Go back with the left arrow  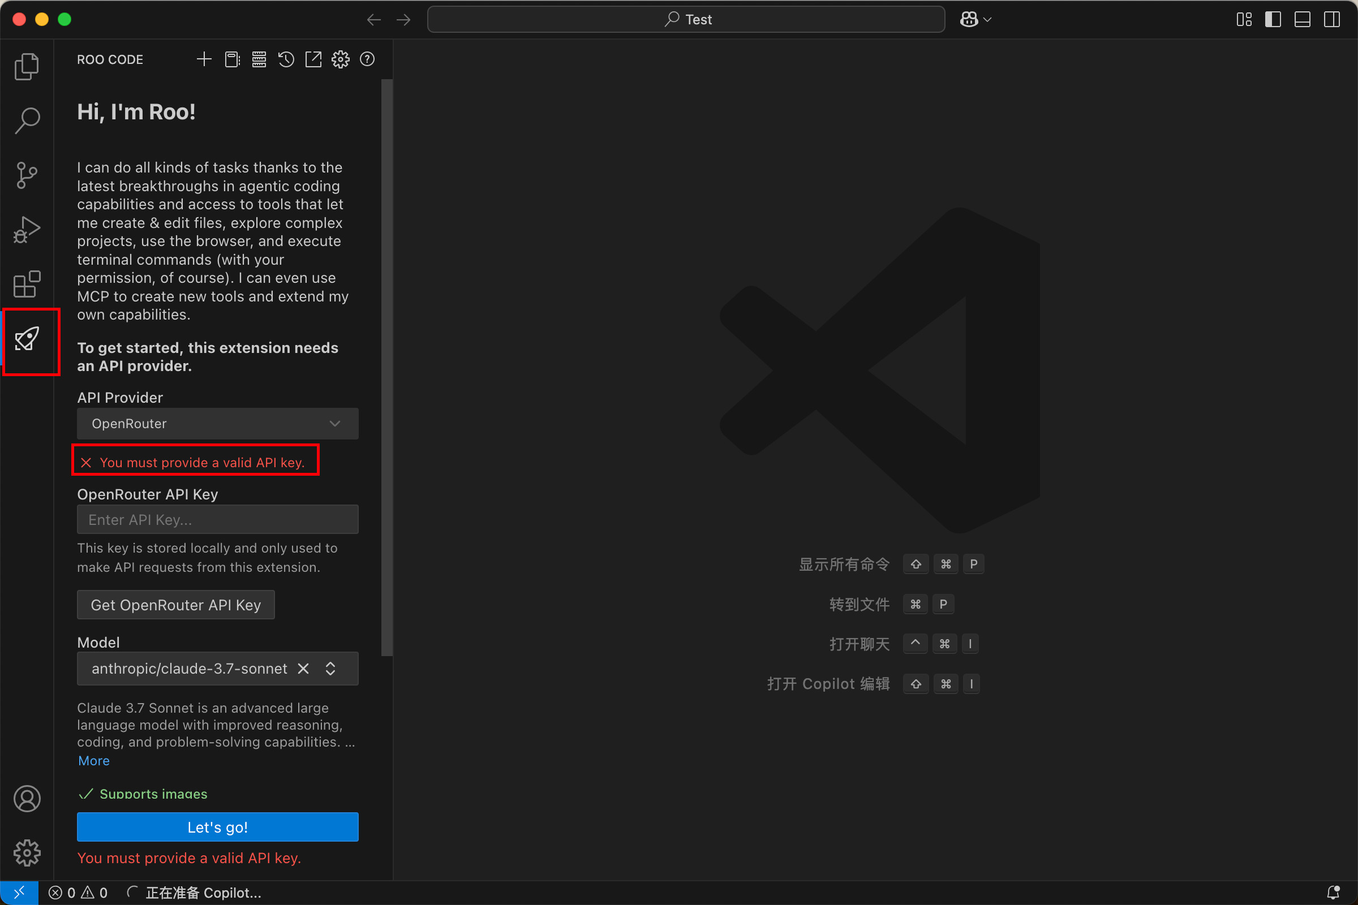(x=373, y=20)
